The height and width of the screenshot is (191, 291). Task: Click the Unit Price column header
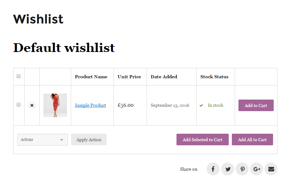coord(129,77)
